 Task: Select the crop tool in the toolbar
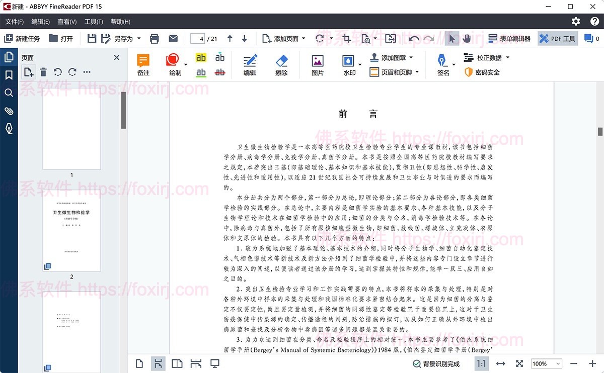click(346, 39)
